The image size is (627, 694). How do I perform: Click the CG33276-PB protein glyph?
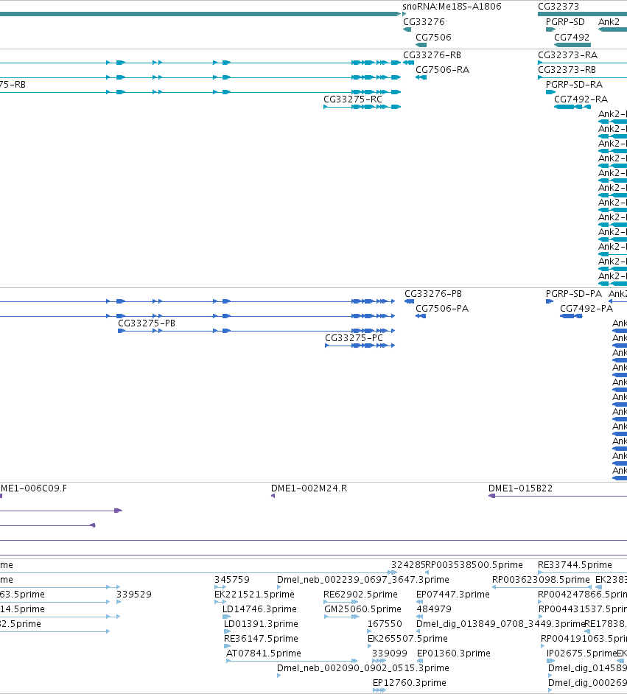[x=410, y=301]
